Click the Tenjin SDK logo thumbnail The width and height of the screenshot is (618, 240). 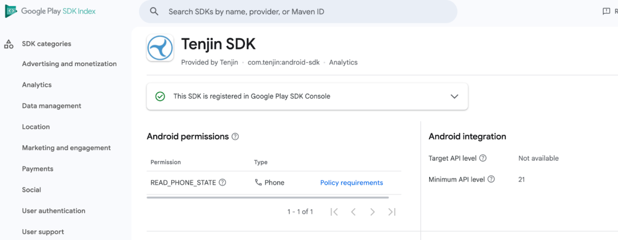[160, 48]
